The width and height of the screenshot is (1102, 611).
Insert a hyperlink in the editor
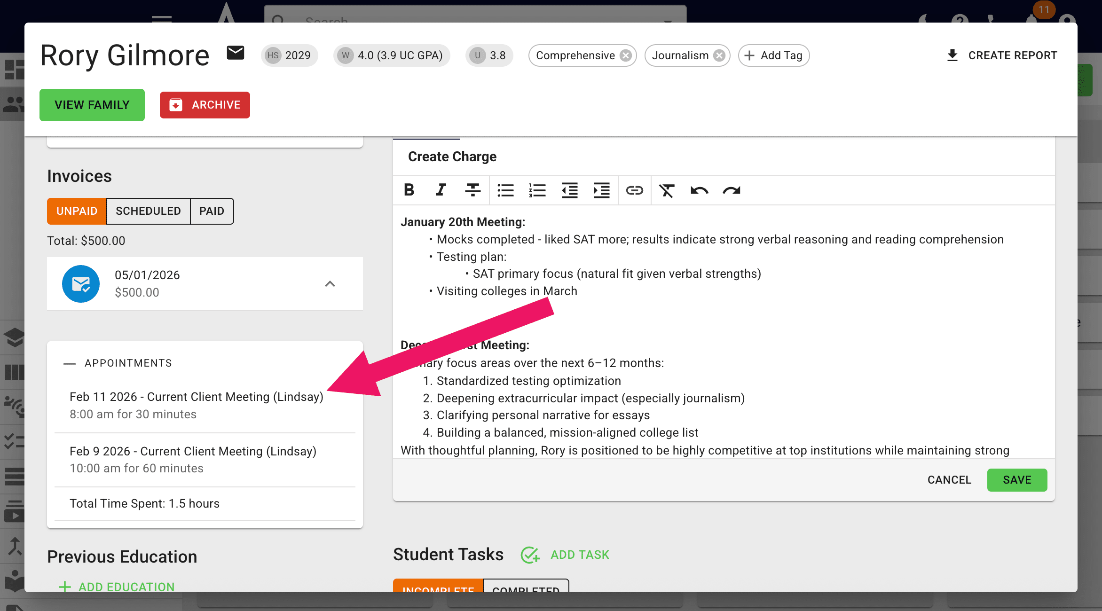click(x=635, y=190)
